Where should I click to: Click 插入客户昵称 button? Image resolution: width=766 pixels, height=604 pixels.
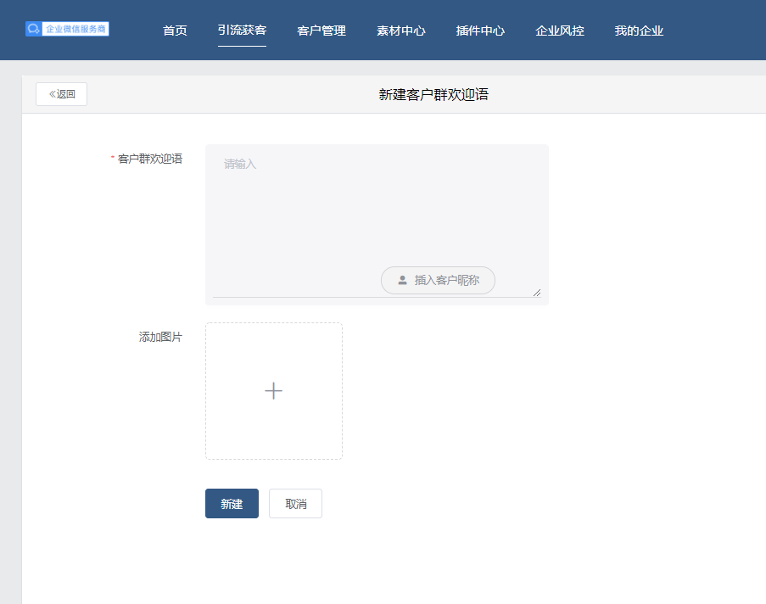(439, 280)
